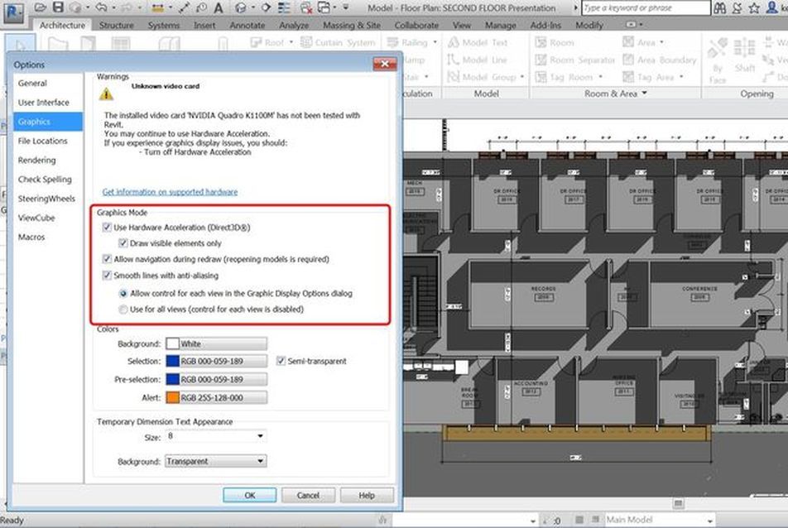Close the Options dialog with red X
Screen dimensions: 788x528
[x=384, y=64]
